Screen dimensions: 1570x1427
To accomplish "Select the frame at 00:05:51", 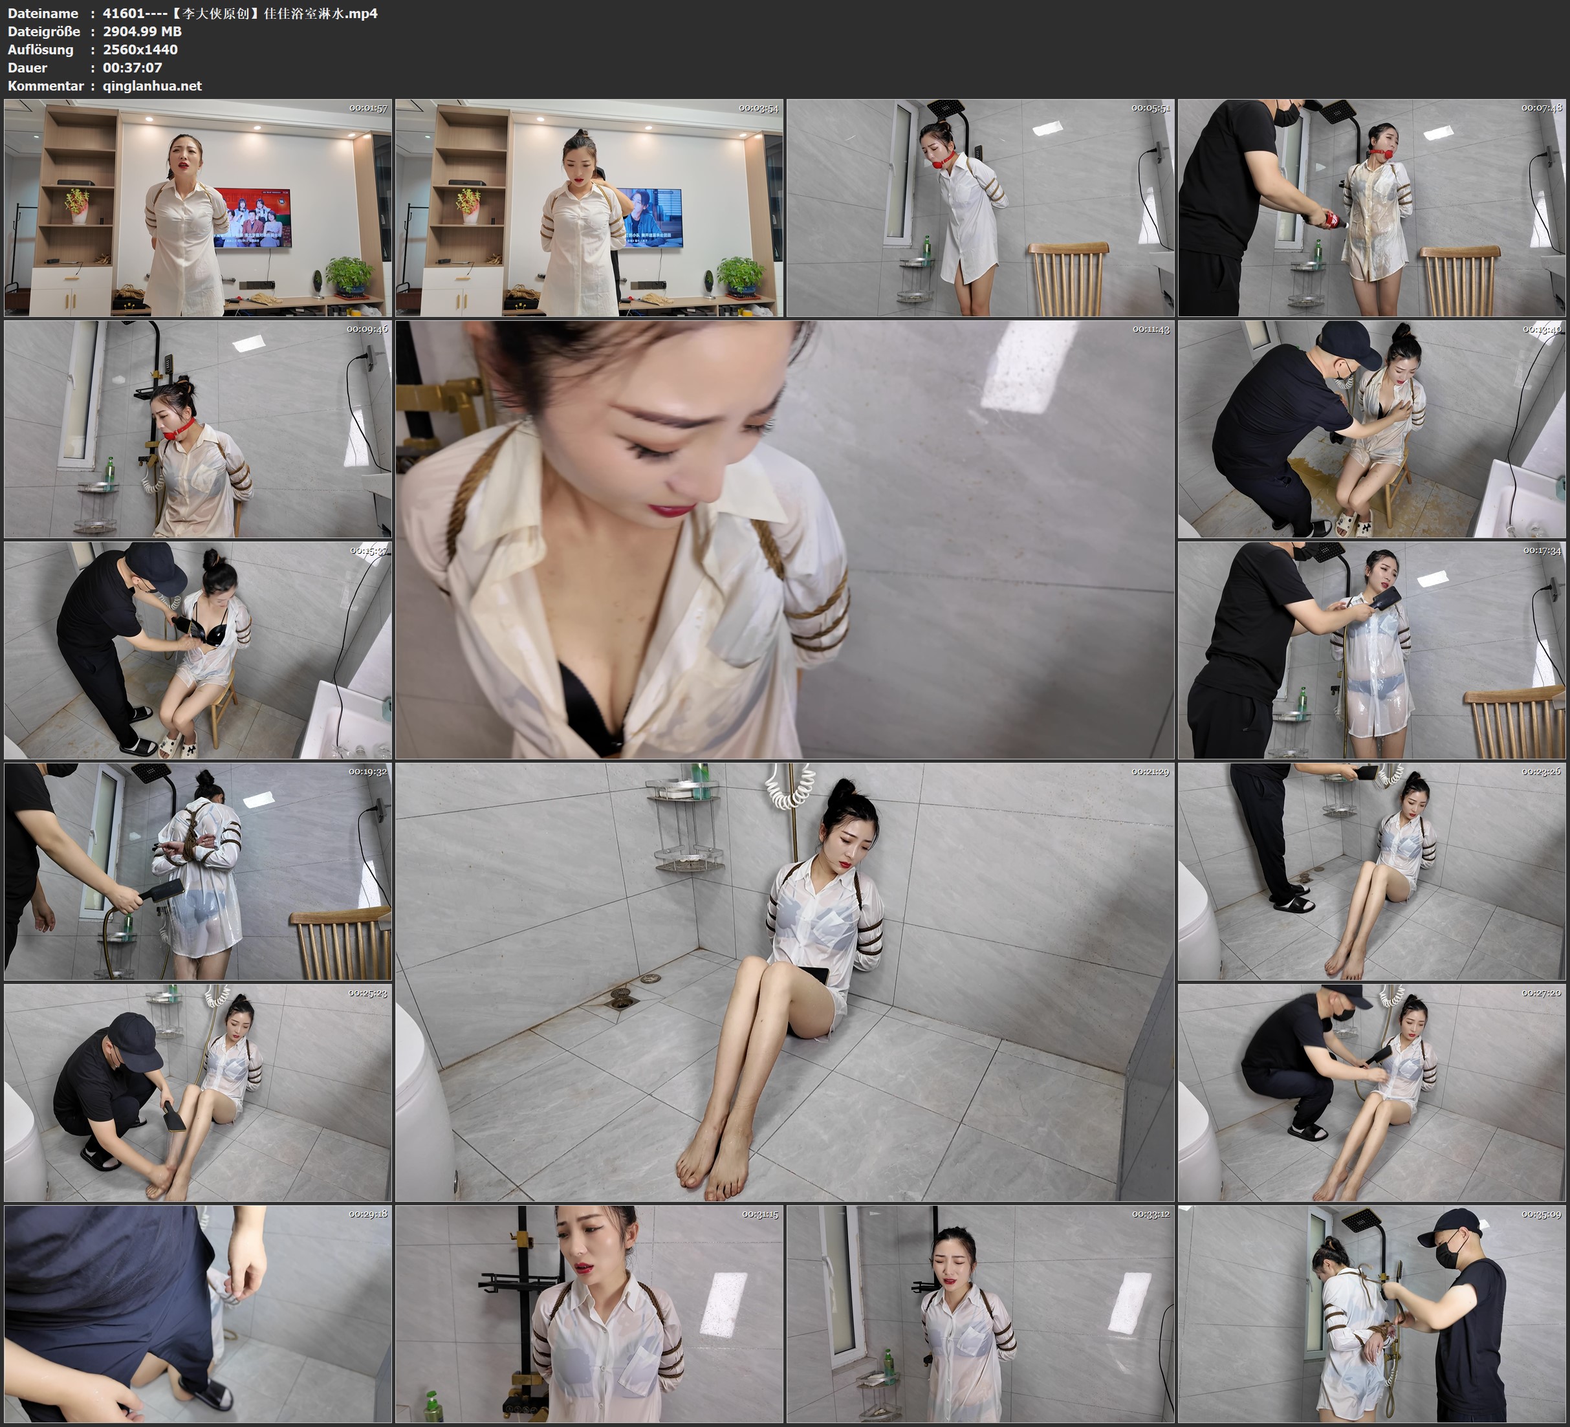I will click(979, 208).
